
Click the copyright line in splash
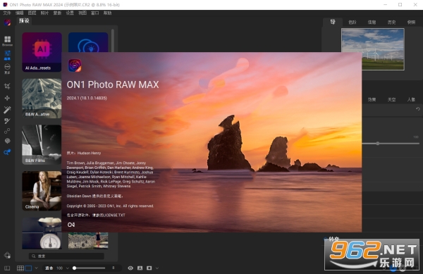110,206
